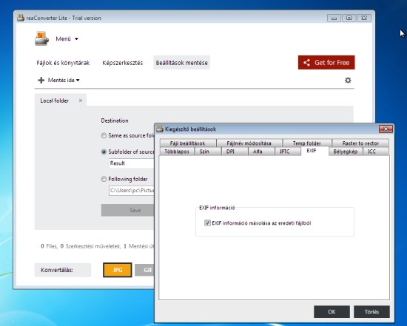The height and width of the screenshot is (326, 407).
Task: Toggle the EXIF információ másolása checkbox
Action: [207, 223]
